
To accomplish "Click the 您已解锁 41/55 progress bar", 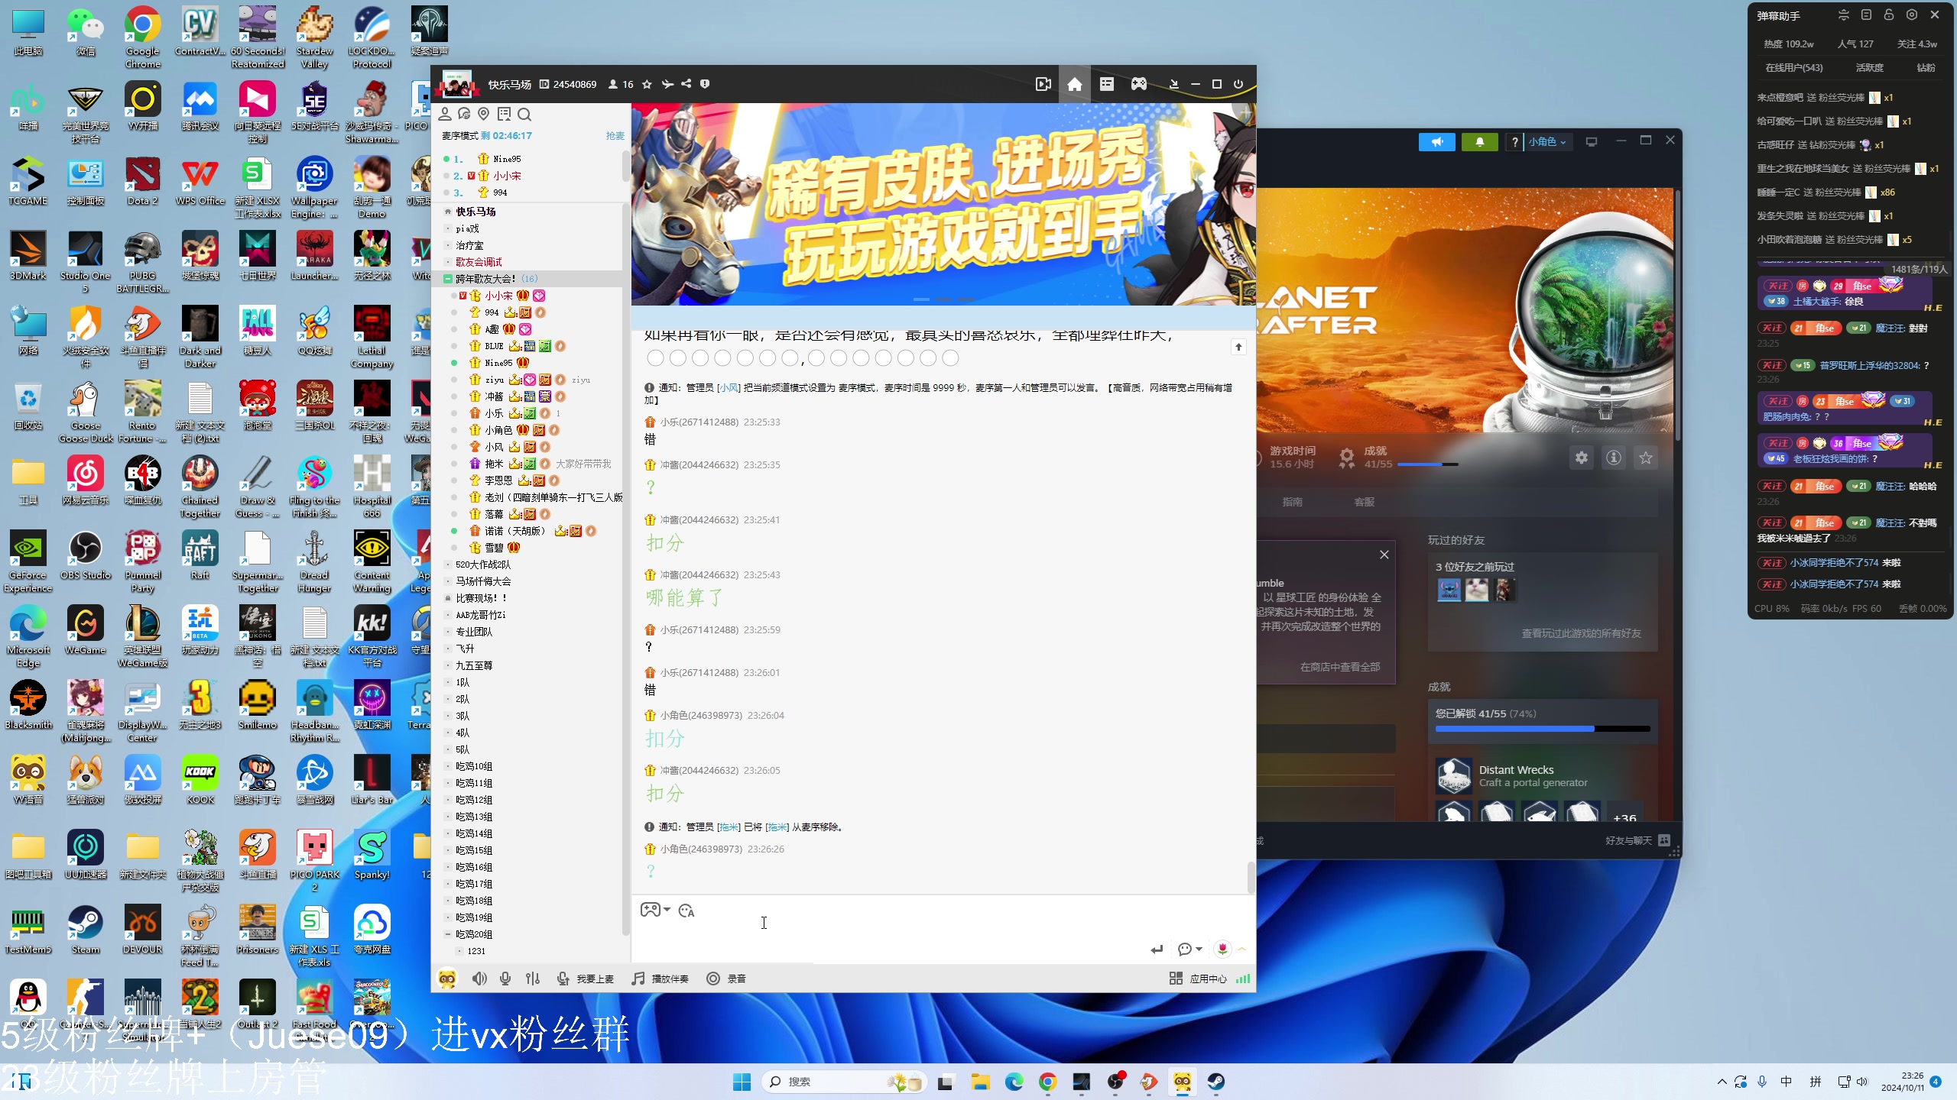I will (x=1542, y=729).
